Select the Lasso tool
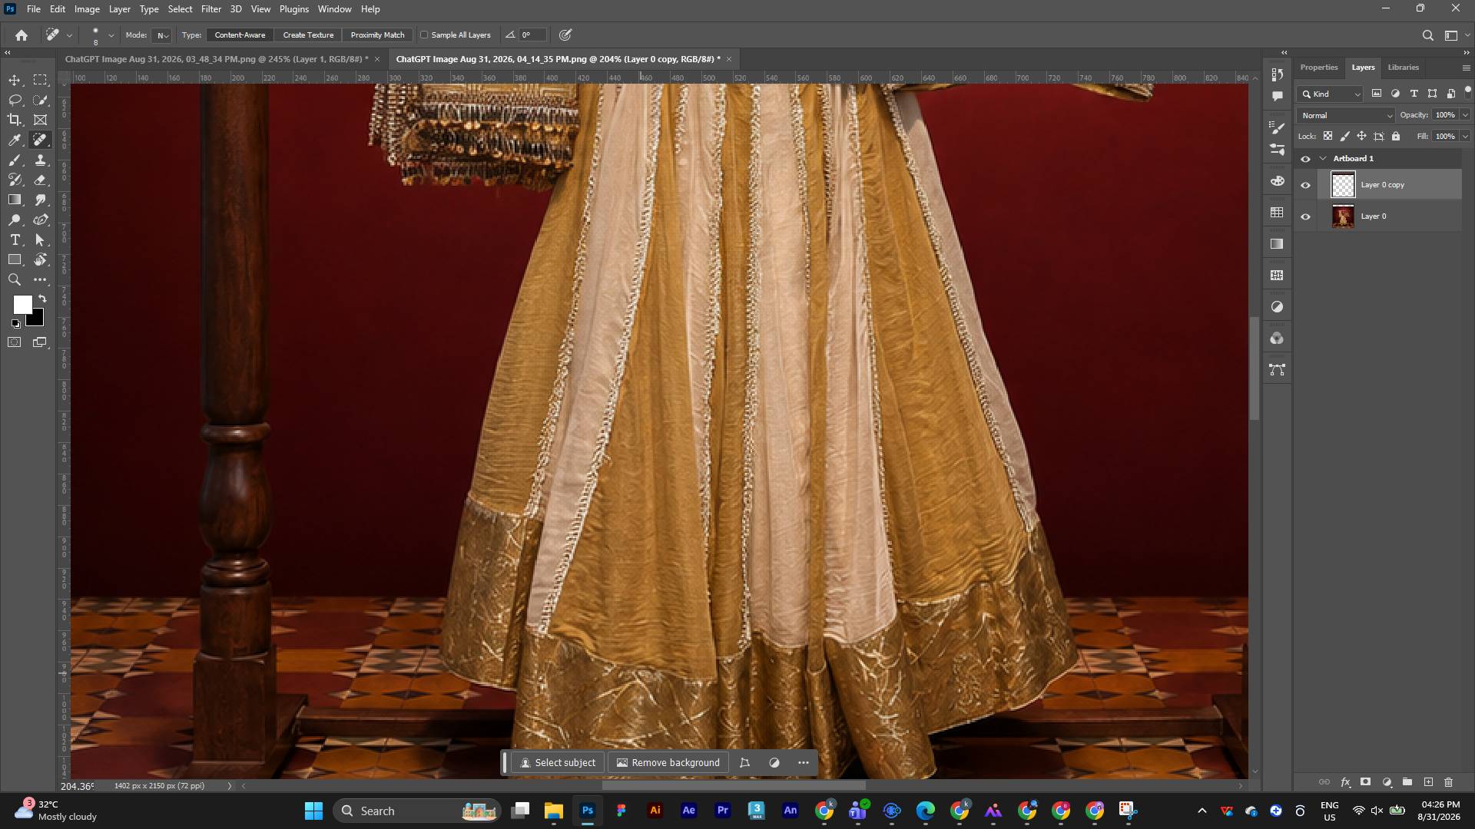The height and width of the screenshot is (829, 1475). pyautogui.click(x=15, y=101)
